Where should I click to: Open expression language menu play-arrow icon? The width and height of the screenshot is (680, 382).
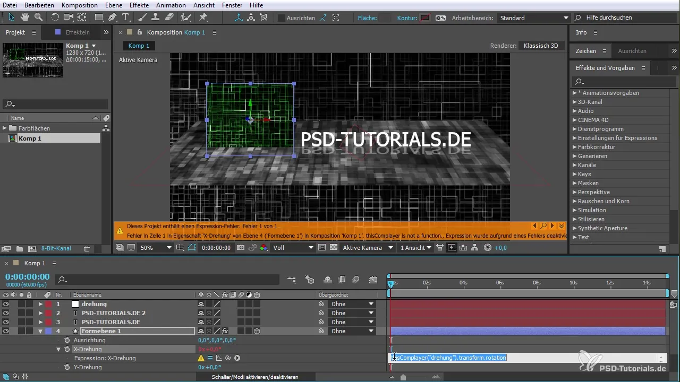(237, 358)
